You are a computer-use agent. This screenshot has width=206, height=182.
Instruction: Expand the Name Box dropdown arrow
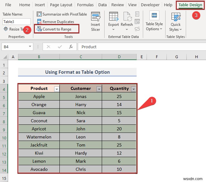pos(30,46)
